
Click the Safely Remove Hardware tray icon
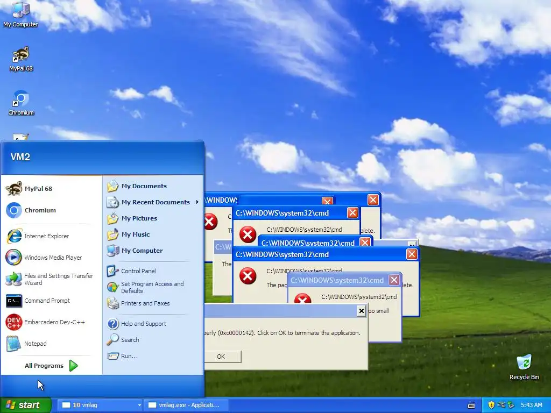click(511, 405)
